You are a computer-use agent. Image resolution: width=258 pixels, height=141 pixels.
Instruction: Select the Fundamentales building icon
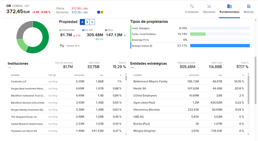point(229,6)
